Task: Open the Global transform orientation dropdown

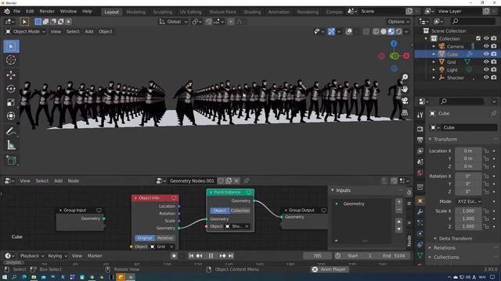Action: (x=174, y=22)
